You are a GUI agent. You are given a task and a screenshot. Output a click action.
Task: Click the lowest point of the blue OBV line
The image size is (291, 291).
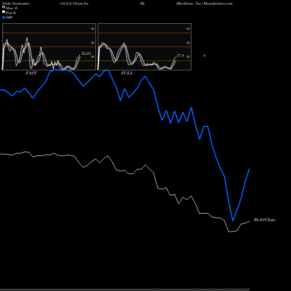(x=233, y=221)
